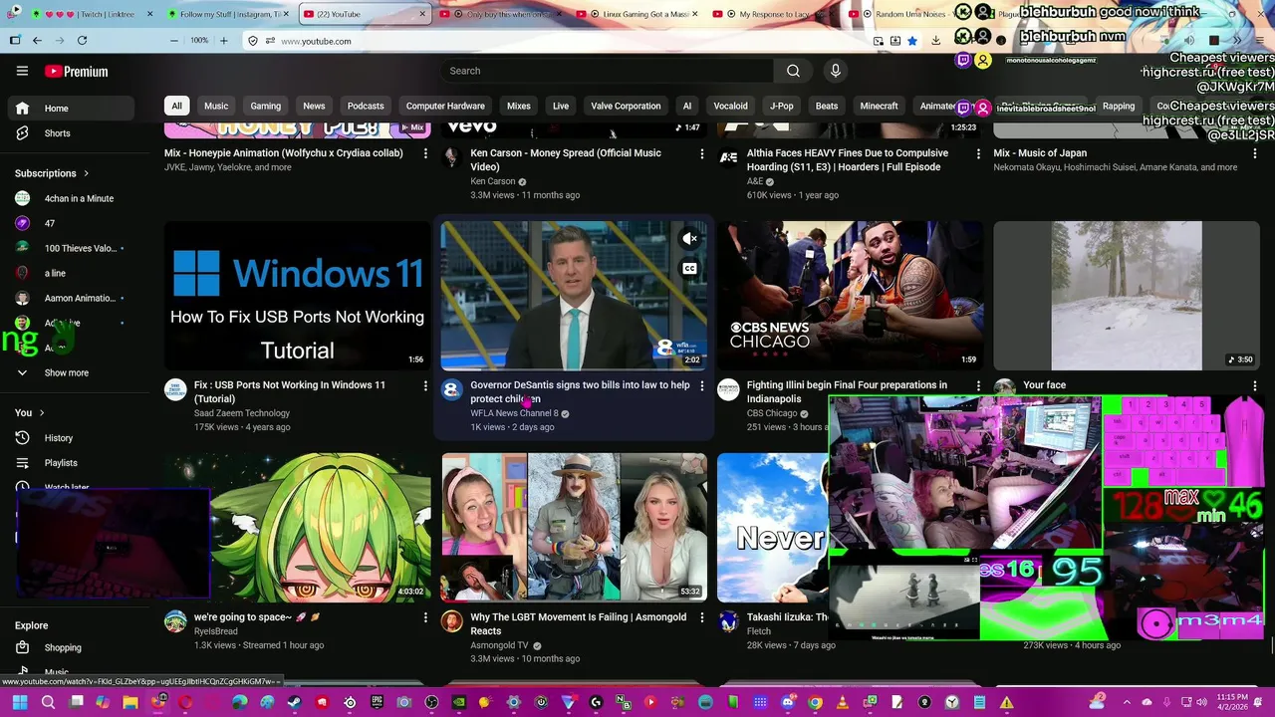The image size is (1275, 717).
Task: Expand Subscriptions section arrow
Action: point(86,173)
